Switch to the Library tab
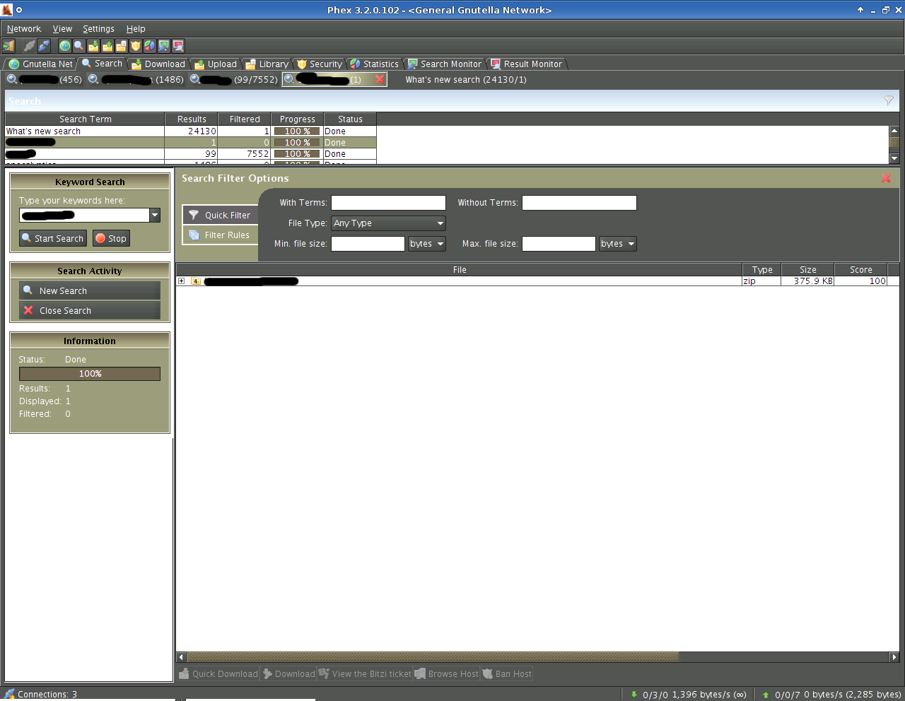Viewport: 905px width, 701px height. (x=267, y=64)
